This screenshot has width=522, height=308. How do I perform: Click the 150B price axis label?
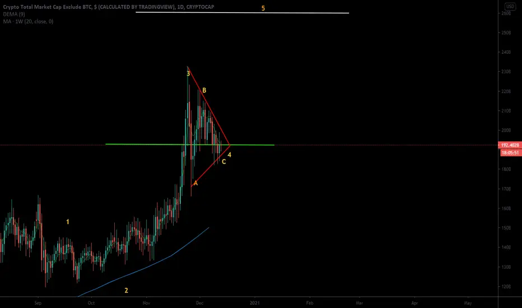(x=506, y=228)
